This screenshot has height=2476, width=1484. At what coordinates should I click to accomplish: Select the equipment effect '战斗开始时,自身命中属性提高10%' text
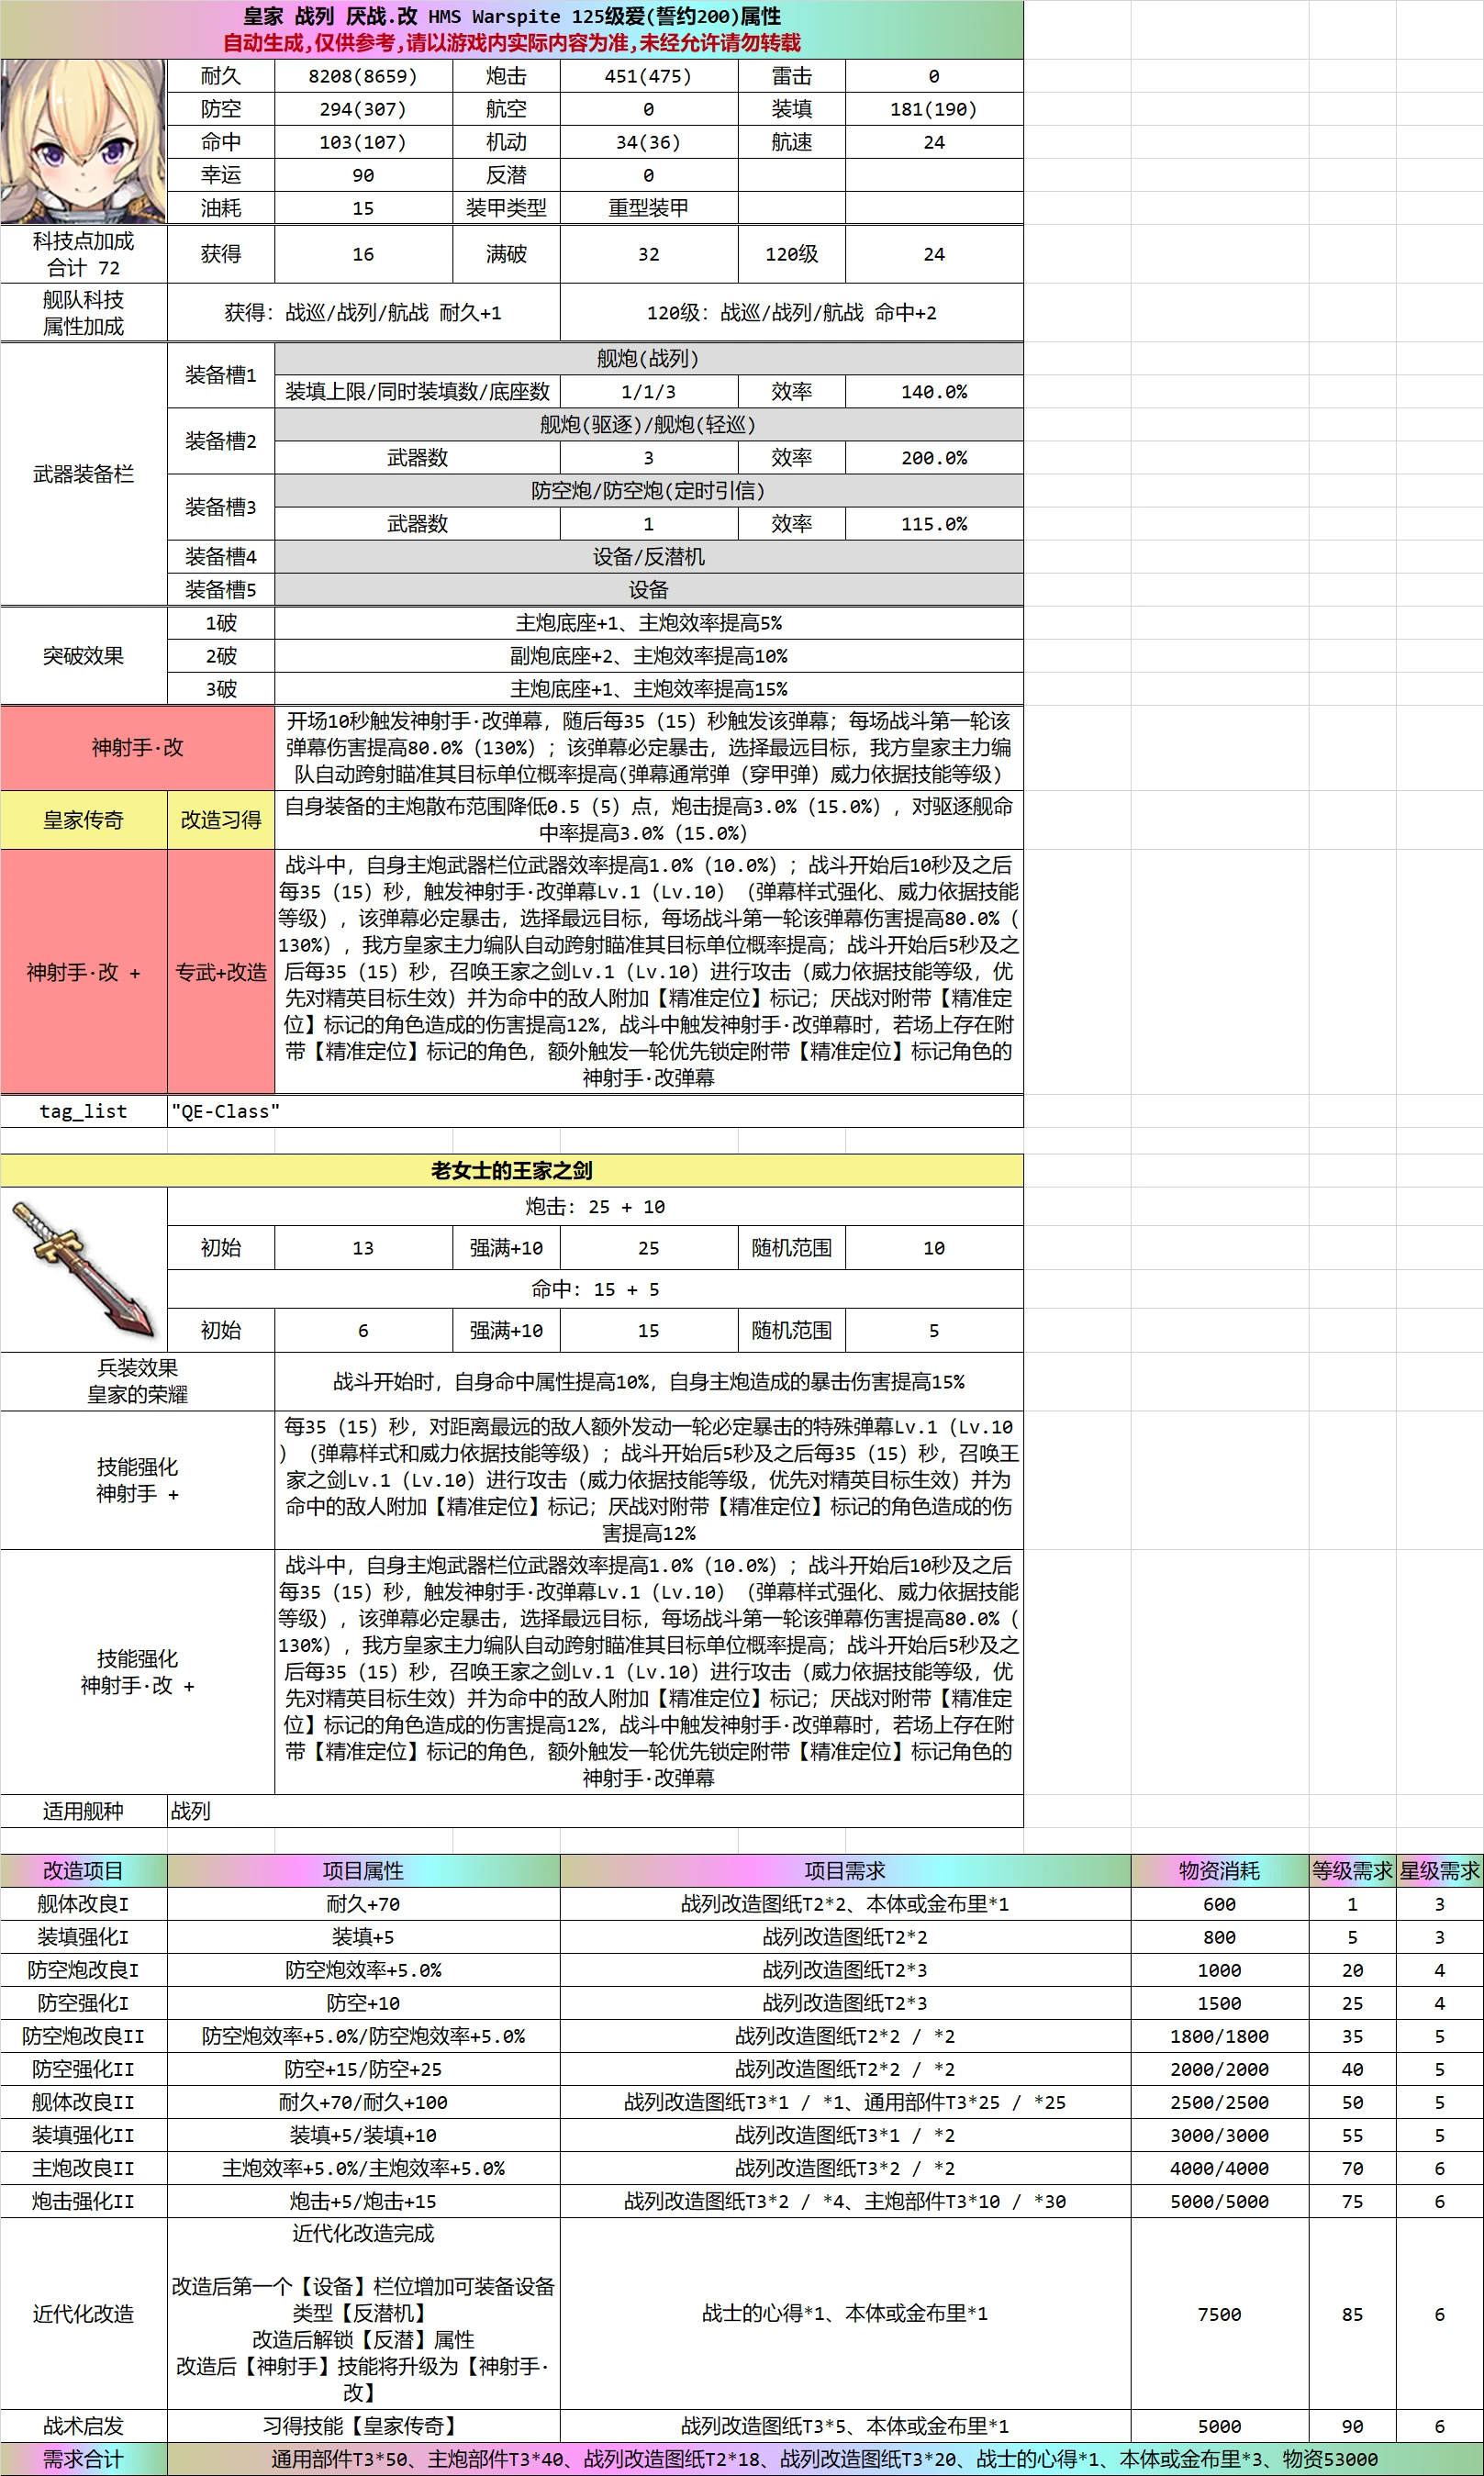pyautogui.click(x=648, y=1381)
